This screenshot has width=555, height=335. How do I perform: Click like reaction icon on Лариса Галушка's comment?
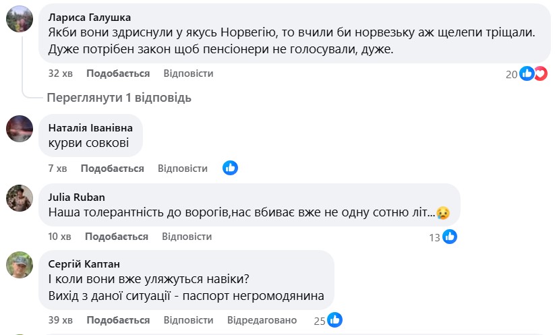click(x=527, y=73)
